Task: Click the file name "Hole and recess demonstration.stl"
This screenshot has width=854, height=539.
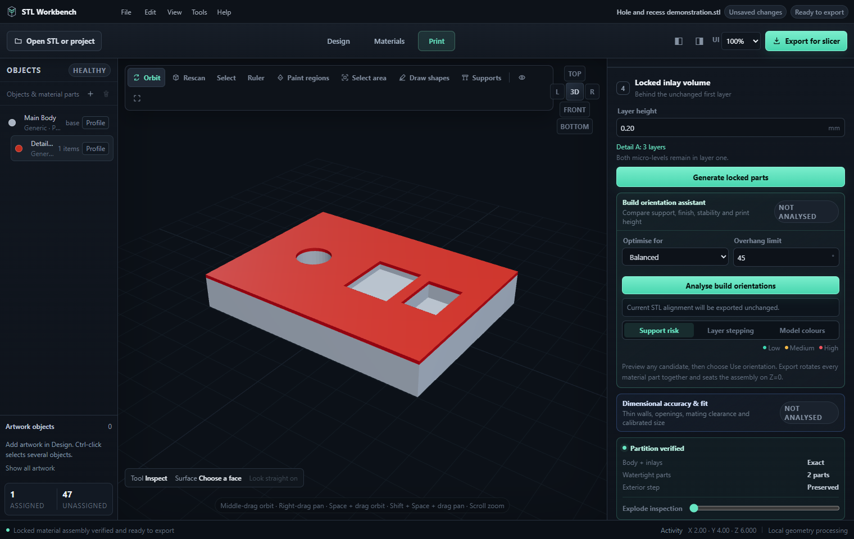Action: click(668, 12)
